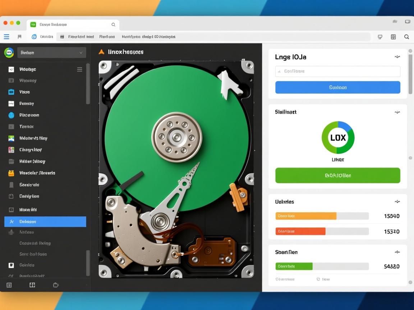This screenshot has width=414, height=310.
Task: Click the blue button under the input field
Action: pyautogui.click(x=337, y=87)
